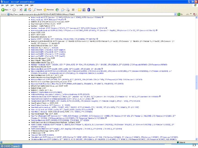
Task: Click the Go button
Action: click(180, 14)
